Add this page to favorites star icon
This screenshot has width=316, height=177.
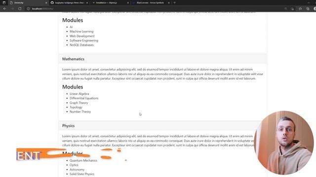pyautogui.click(x=292, y=9)
